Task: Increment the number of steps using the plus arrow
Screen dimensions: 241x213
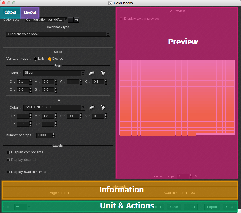Action: (53, 134)
